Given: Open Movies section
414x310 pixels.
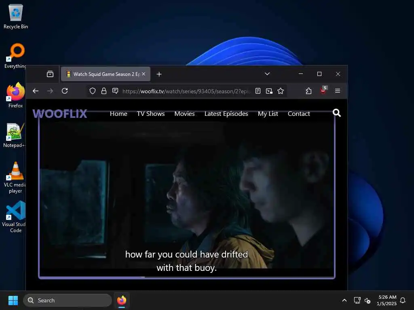Looking at the screenshot, I should click(184, 113).
